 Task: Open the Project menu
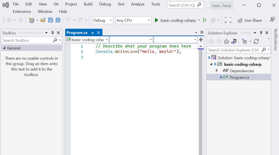[x=71, y=4]
